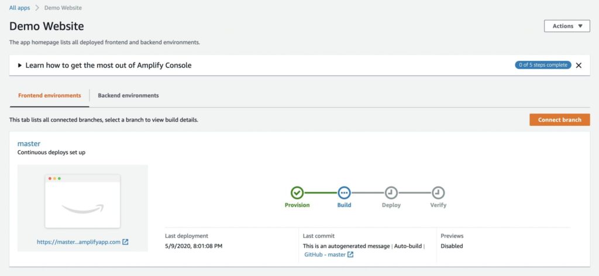Click 'Learn how to get the most' banner title
599x276 pixels.
pos(108,65)
